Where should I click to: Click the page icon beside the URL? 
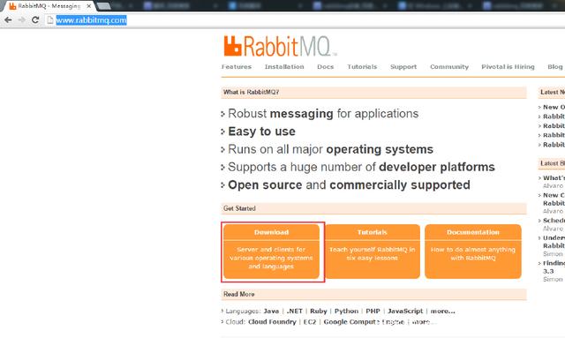click(50, 20)
